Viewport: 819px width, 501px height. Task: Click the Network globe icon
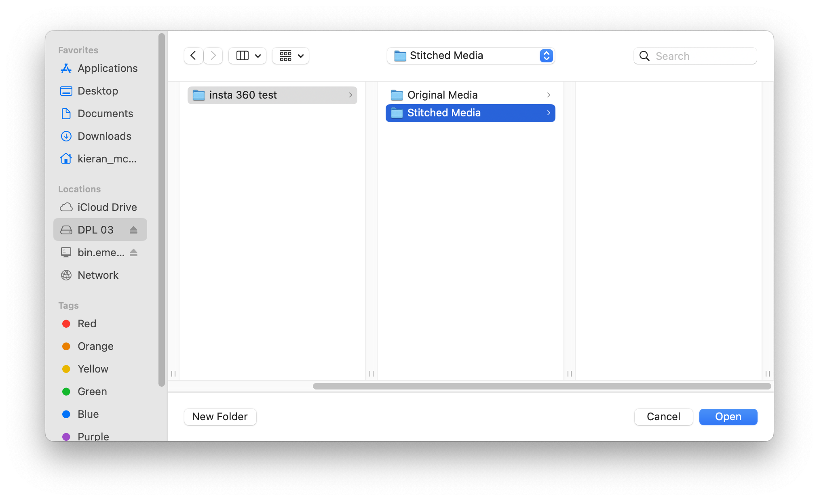66,275
